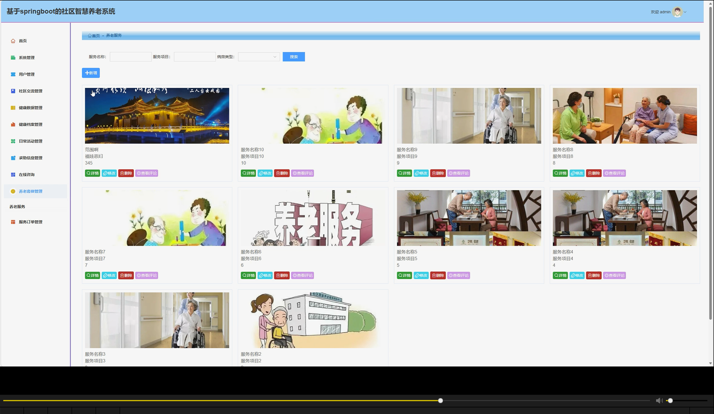Screen dimensions: 714x414
Task: Click the 服务名称3 wheelchair photo thumbnail
Action: [157, 320]
